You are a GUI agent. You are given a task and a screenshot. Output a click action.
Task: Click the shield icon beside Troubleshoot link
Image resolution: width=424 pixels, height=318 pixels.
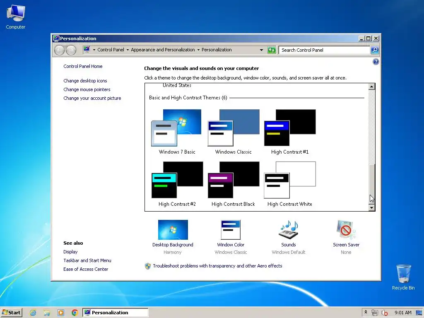pyautogui.click(x=148, y=266)
